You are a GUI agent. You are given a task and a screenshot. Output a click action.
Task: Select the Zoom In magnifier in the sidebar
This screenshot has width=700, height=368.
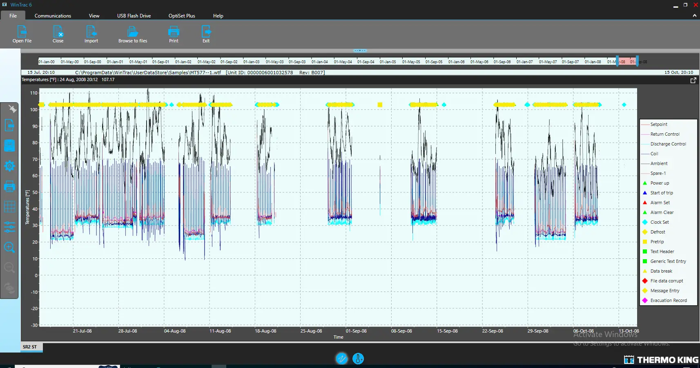[9, 247]
